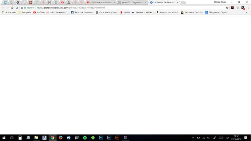Bookmark this page with the star icon
This screenshot has width=251, height=141.
227,8
